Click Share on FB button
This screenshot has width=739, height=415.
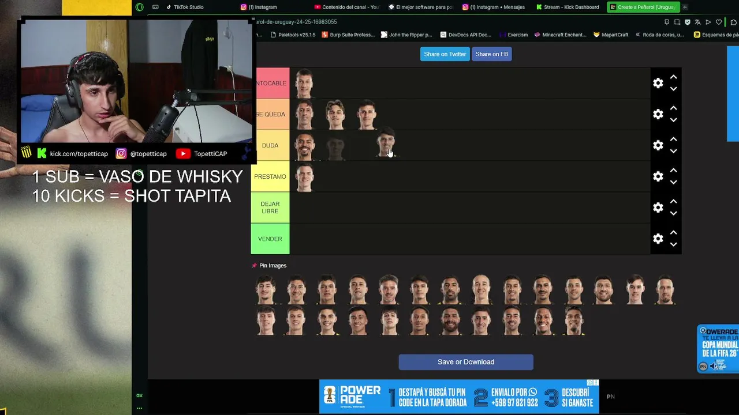(492, 54)
